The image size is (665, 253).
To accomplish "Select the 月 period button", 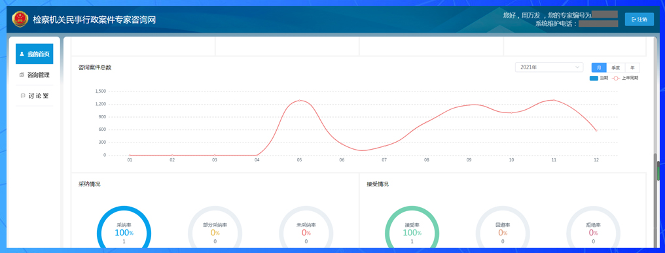I will [x=600, y=67].
